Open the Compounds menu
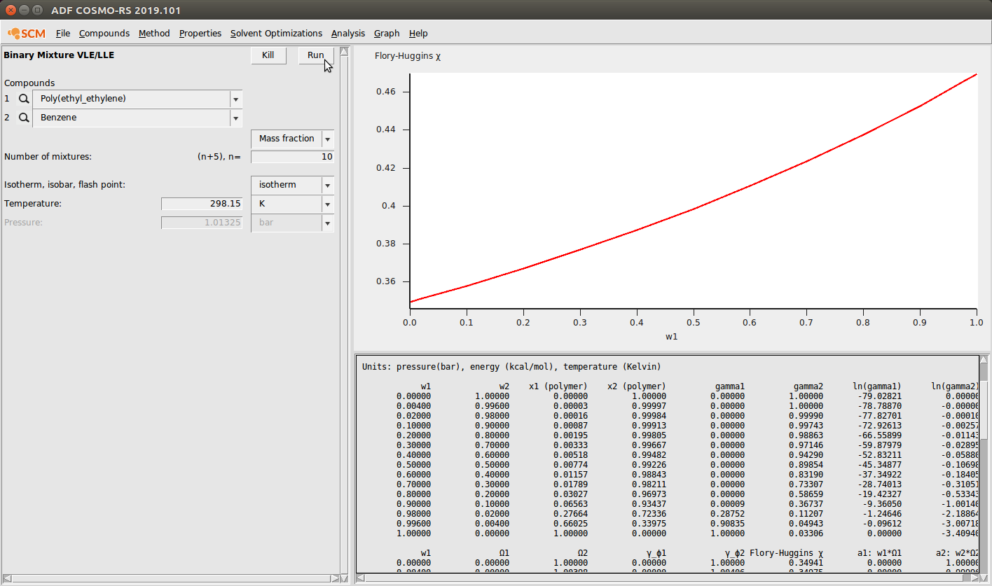 click(x=104, y=34)
